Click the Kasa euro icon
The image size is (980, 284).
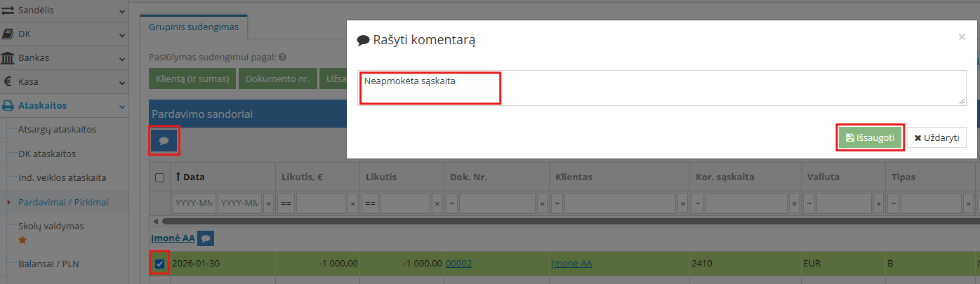pyautogui.click(x=7, y=81)
